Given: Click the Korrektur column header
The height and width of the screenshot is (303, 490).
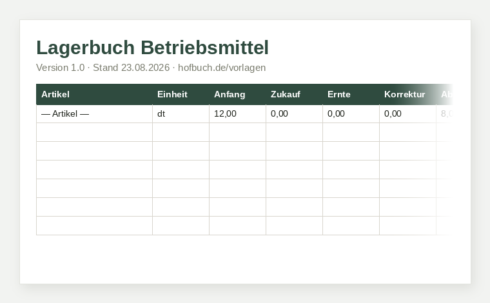Looking at the screenshot, I should (x=408, y=94).
